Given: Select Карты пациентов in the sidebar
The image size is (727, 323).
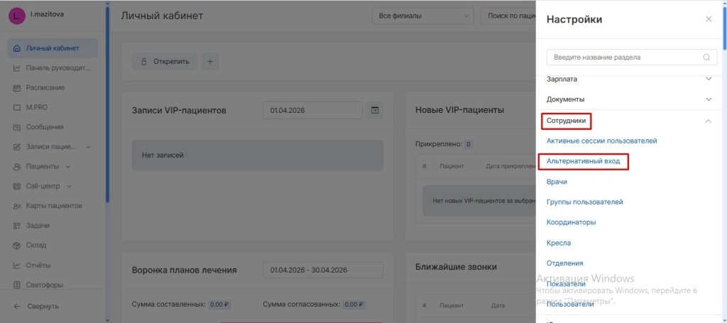Looking at the screenshot, I should tap(54, 206).
